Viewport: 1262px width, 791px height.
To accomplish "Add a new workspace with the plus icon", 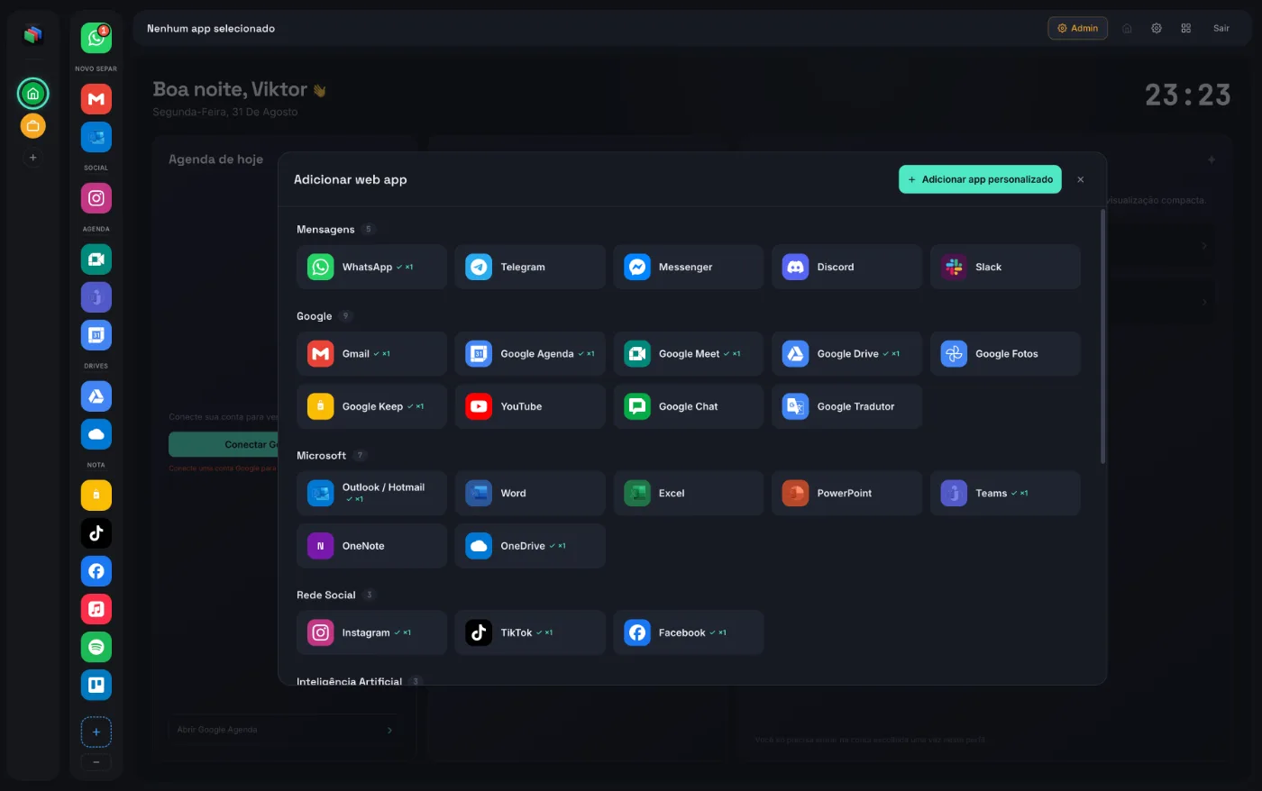I will (33, 158).
